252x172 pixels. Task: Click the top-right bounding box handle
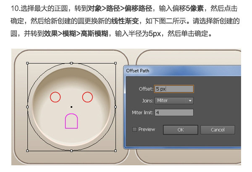pos(115,63)
